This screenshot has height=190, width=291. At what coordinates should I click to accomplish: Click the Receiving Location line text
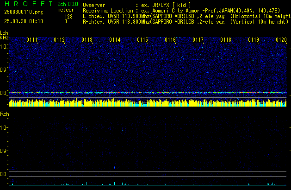[x=181, y=11]
